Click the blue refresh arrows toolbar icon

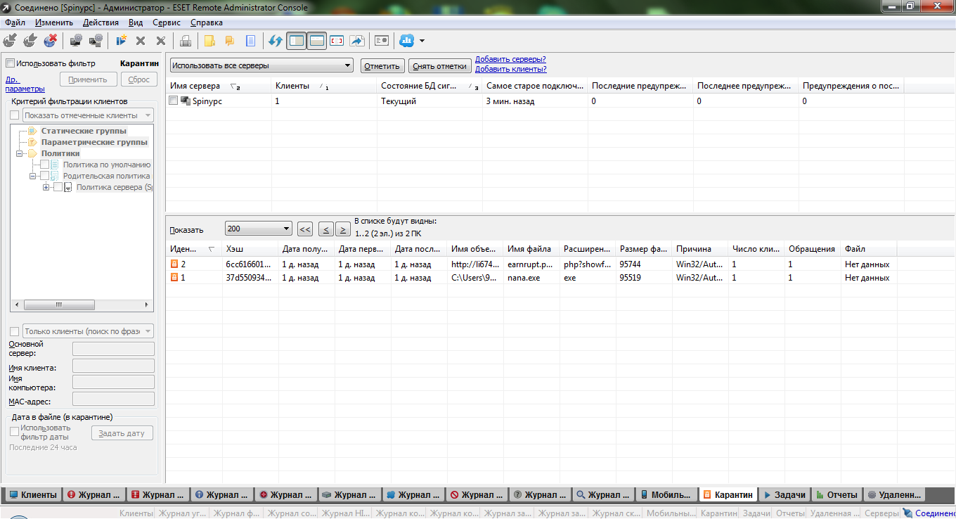click(276, 41)
